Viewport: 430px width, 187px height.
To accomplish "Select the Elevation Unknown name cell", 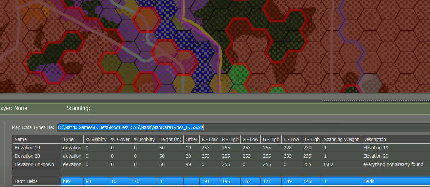I will [x=37, y=164].
